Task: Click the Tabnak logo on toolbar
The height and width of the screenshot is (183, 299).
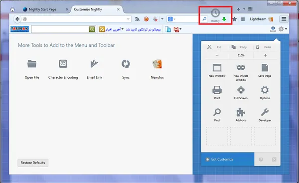Action: click(x=19, y=29)
